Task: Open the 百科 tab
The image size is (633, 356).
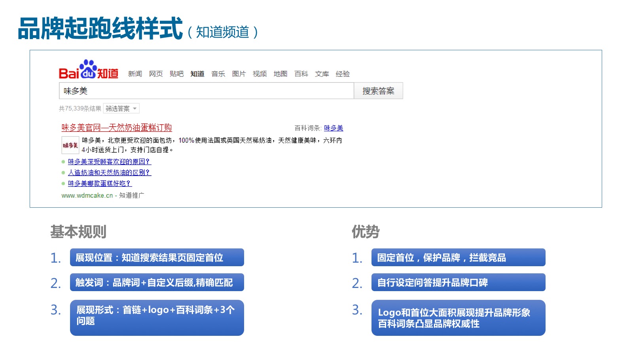Action: (x=301, y=74)
